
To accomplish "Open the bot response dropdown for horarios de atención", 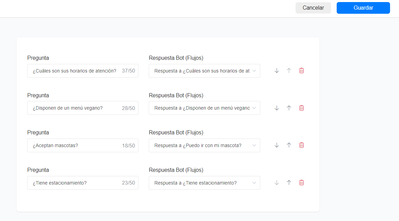I will coord(204,71).
